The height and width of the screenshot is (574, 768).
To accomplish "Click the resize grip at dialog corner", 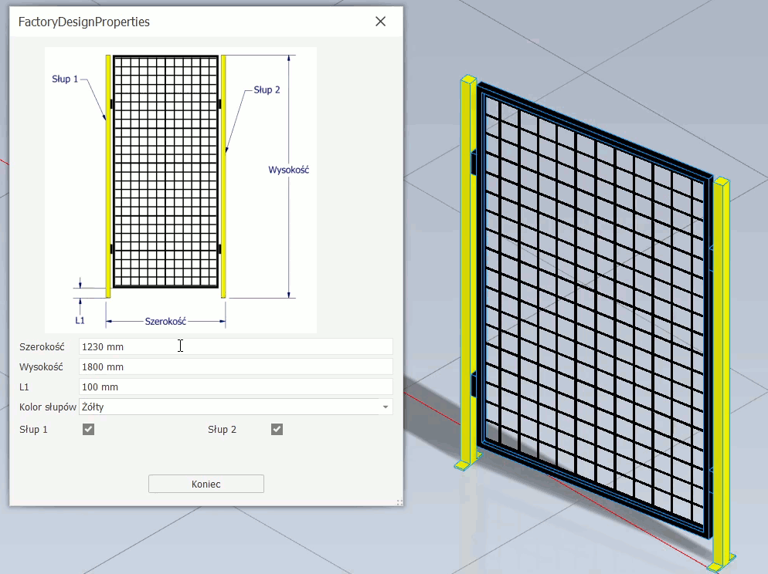I will pos(399,502).
